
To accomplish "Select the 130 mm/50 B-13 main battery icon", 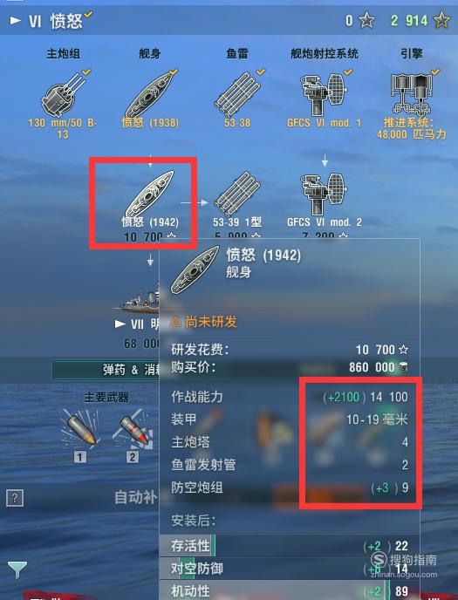I will (63, 94).
